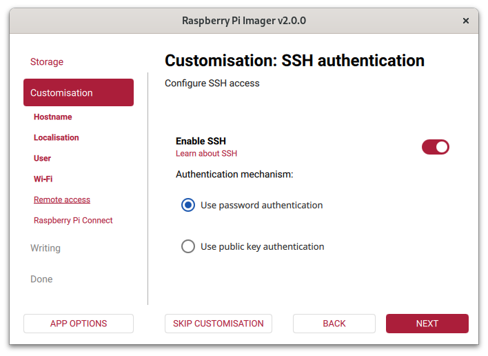Click the Raspberry Pi Imager title bar
Screen dimensions: 488x356
coord(244,21)
